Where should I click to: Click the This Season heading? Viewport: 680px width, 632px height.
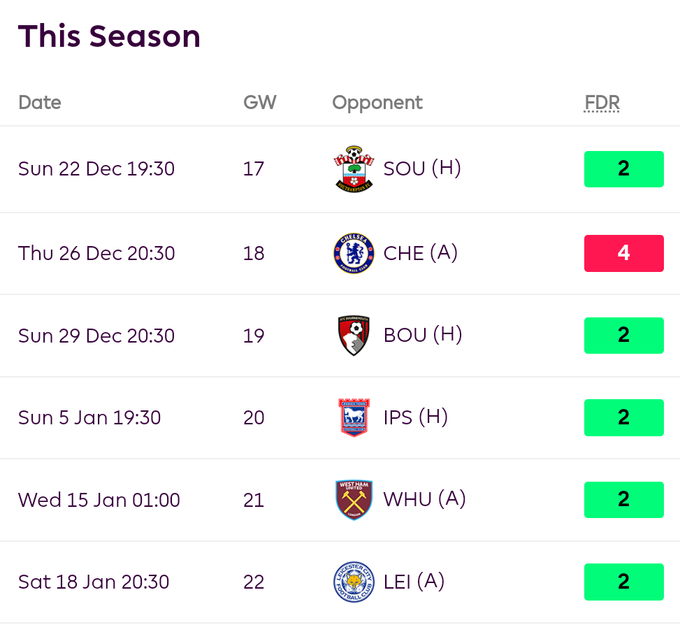click(x=109, y=36)
